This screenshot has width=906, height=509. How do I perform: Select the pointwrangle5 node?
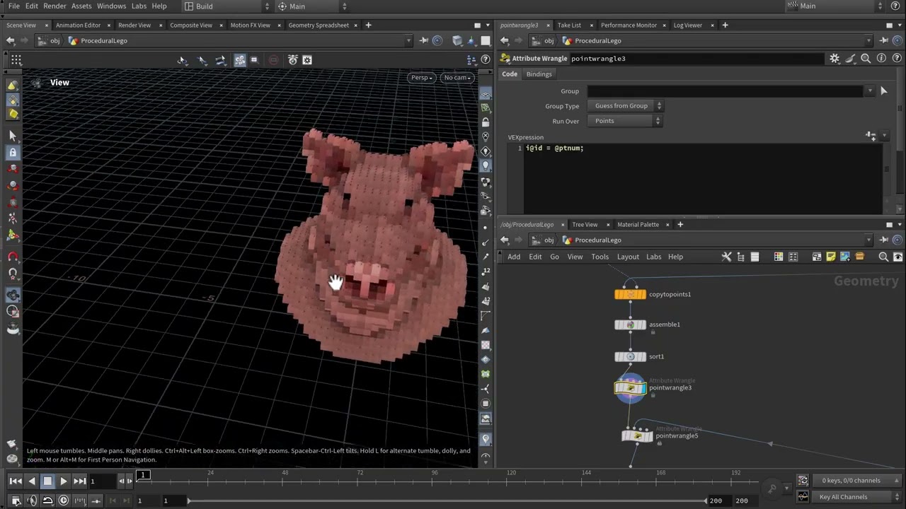pyautogui.click(x=637, y=436)
